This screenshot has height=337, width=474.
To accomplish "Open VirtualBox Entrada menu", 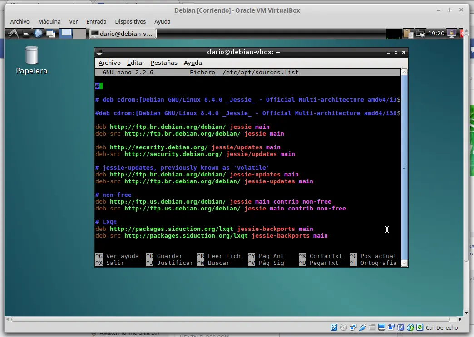I will tap(96, 21).
